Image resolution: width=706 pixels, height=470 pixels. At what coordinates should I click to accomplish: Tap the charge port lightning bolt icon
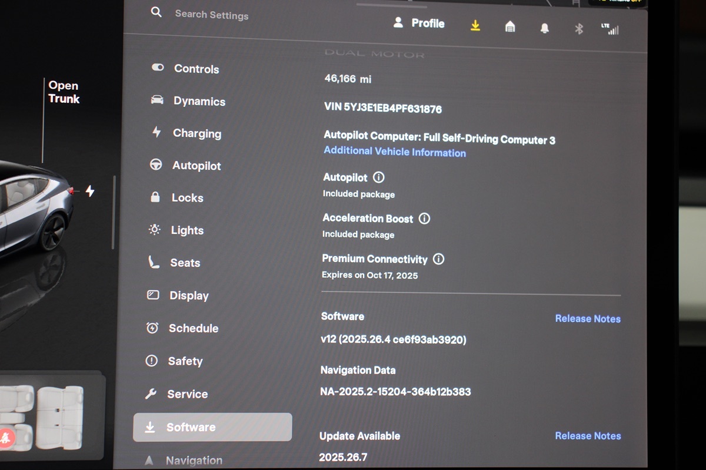click(90, 191)
